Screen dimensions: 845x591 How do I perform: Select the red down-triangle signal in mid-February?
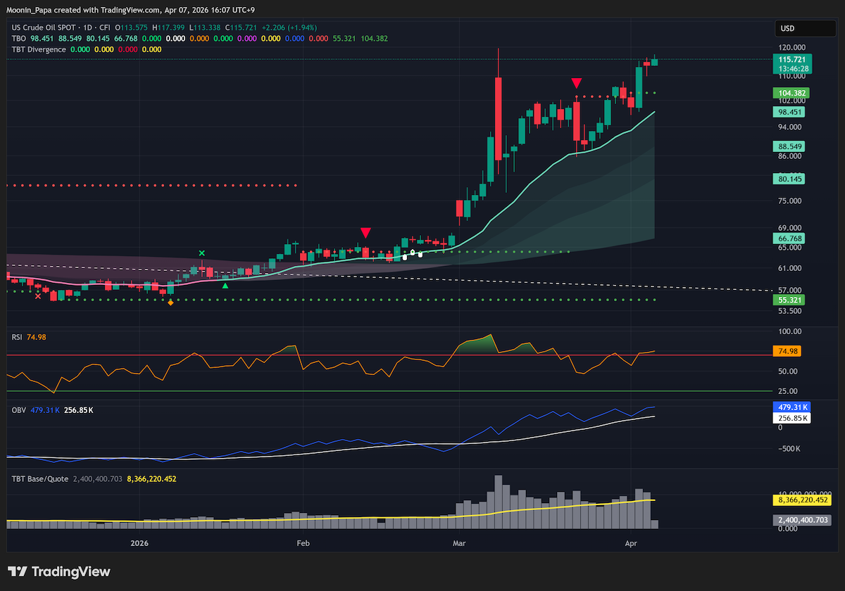[x=365, y=233]
